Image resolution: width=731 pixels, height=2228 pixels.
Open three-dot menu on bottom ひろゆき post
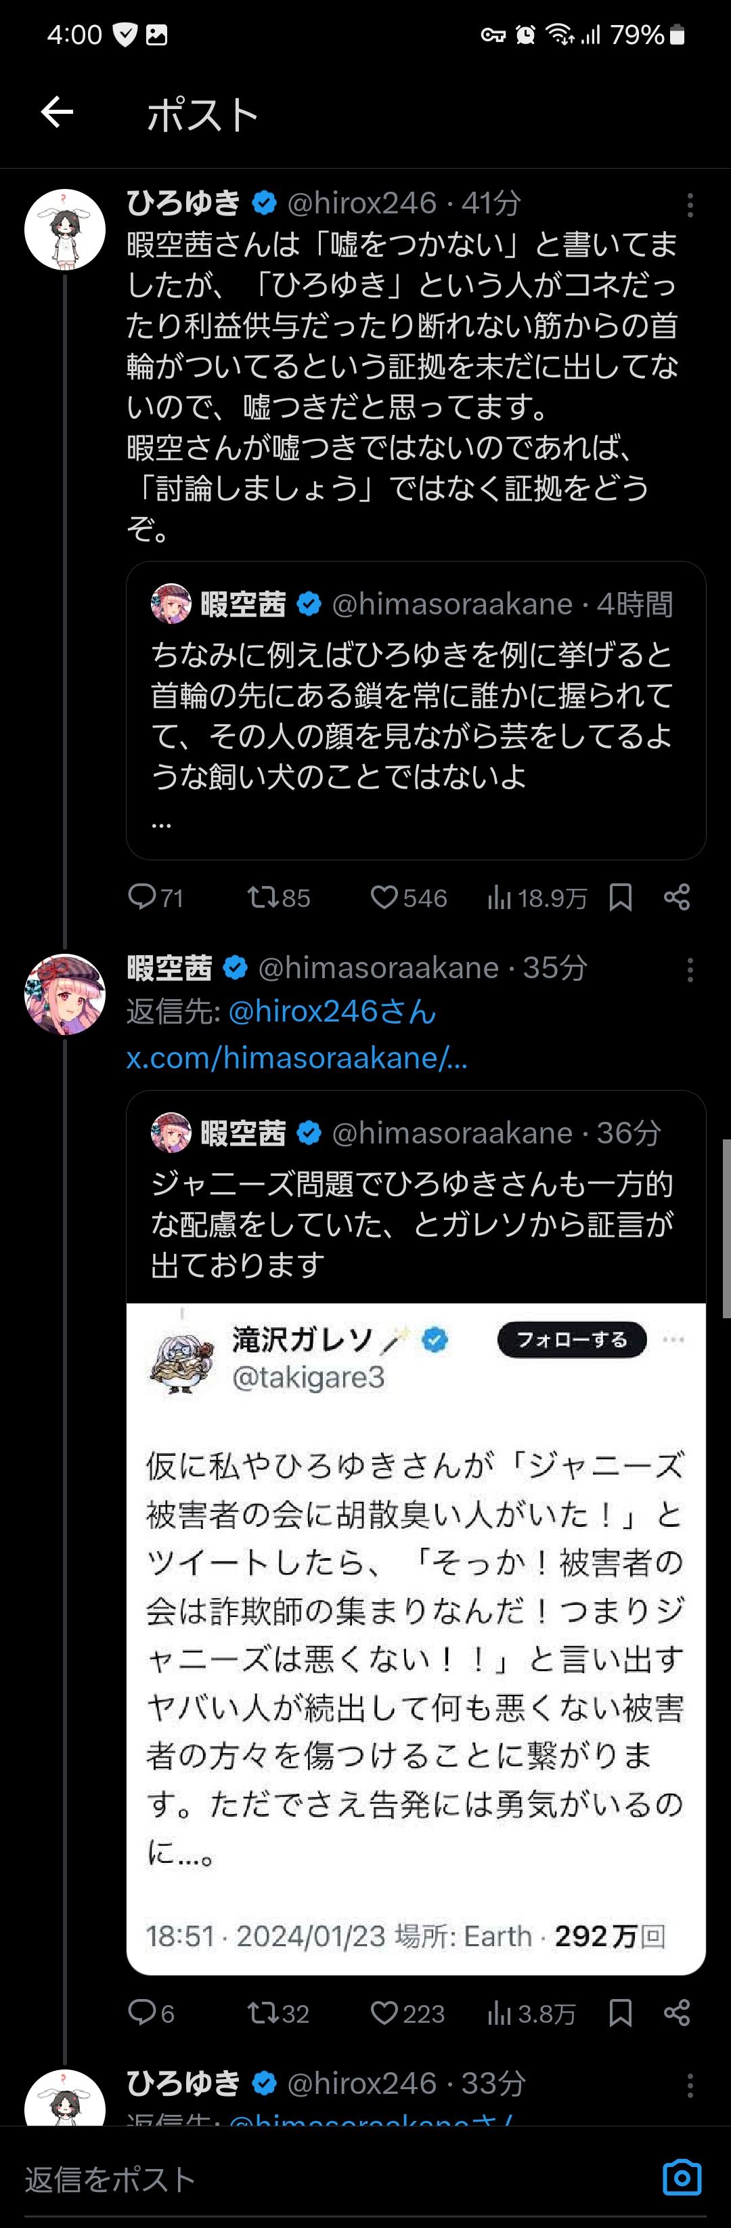[690, 2085]
